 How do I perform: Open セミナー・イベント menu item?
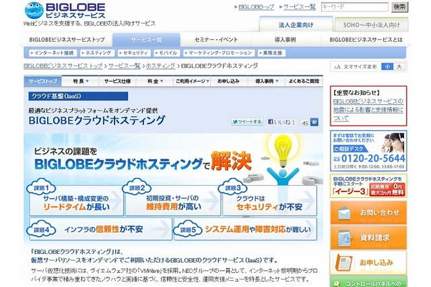216,40
